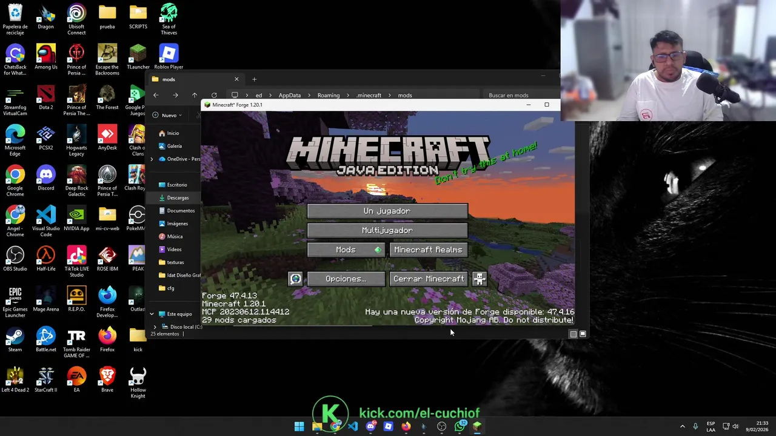Open Battle.net desktop shortcut
The width and height of the screenshot is (776, 436).
[45, 340]
